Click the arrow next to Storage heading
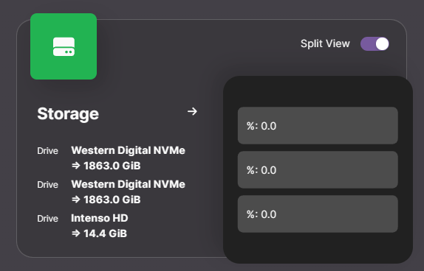This screenshot has height=271, width=424. [192, 111]
